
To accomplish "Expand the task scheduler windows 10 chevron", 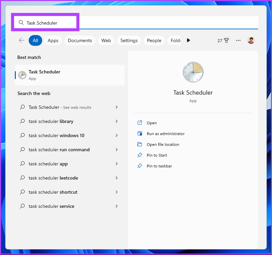I will pyautogui.click(x=116, y=135).
